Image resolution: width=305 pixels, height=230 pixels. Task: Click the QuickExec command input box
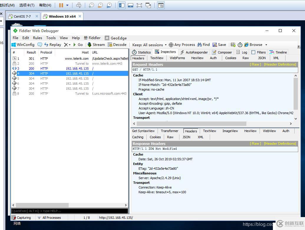tap(70, 211)
